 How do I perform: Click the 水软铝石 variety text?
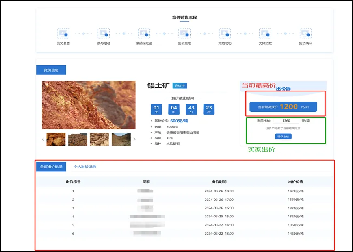pyautogui.click(x=173, y=143)
